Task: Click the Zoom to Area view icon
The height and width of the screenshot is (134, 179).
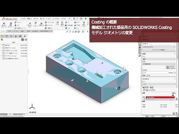Action: [x=70, y=32]
